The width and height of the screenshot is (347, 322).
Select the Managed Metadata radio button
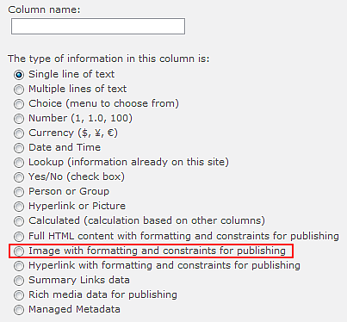19,310
